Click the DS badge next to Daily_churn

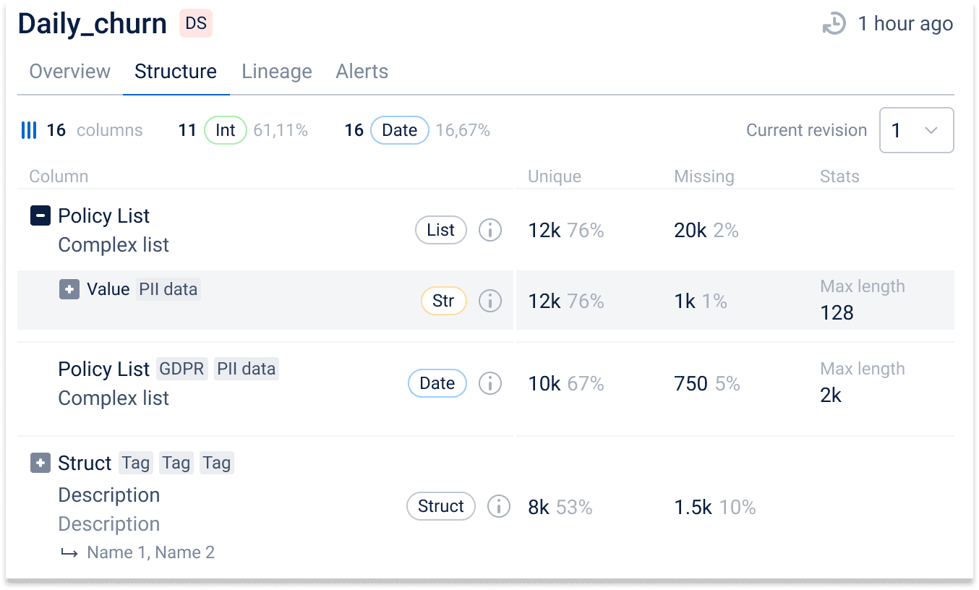coord(196,24)
